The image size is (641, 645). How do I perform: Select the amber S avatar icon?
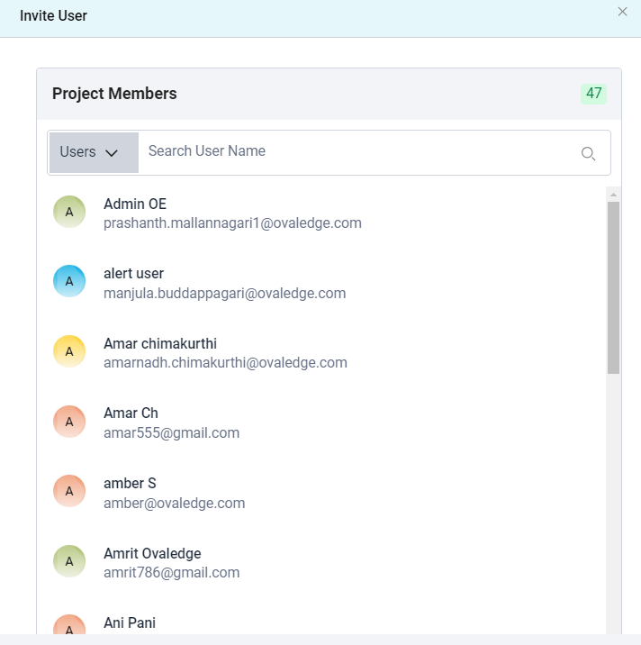(x=69, y=491)
